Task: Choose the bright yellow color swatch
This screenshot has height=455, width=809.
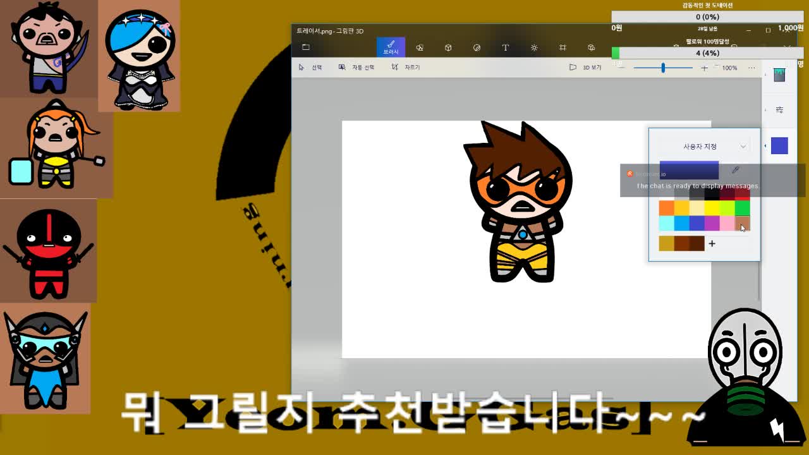Action: click(712, 207)
